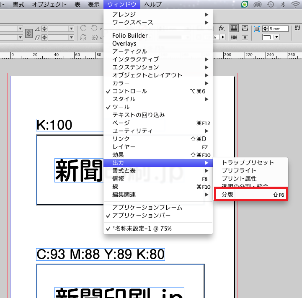Select レイヤー menu item
302x298 pixels.
pos(158,147)
